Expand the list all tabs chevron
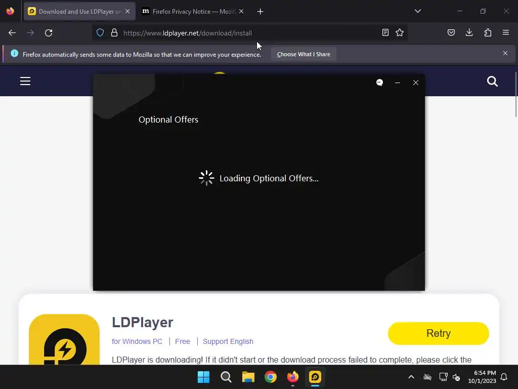518x389 pixels. (417, 11)
